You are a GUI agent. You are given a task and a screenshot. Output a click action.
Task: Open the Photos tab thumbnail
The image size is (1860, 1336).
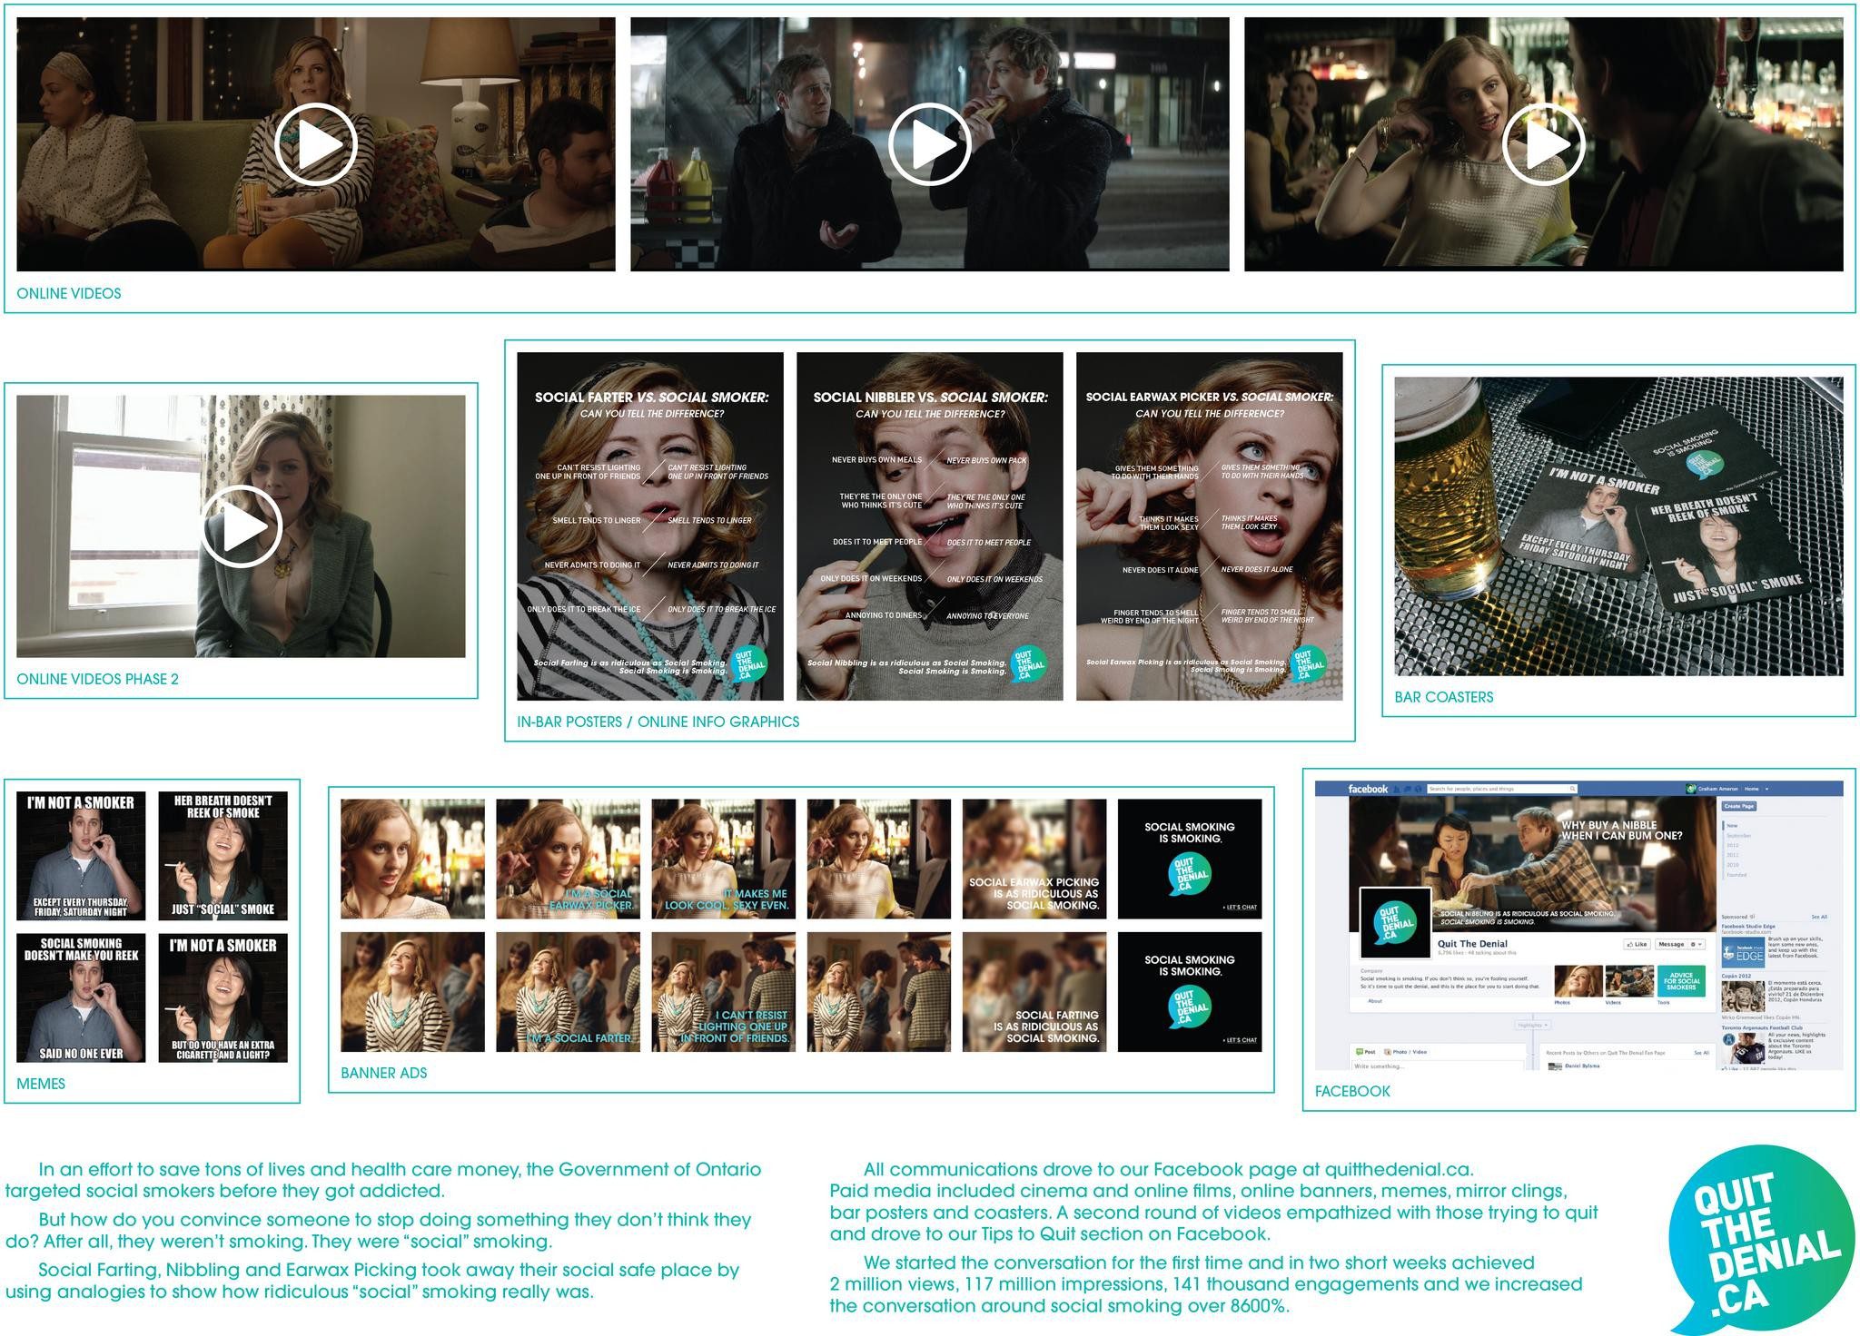(x=1578, y=981)
